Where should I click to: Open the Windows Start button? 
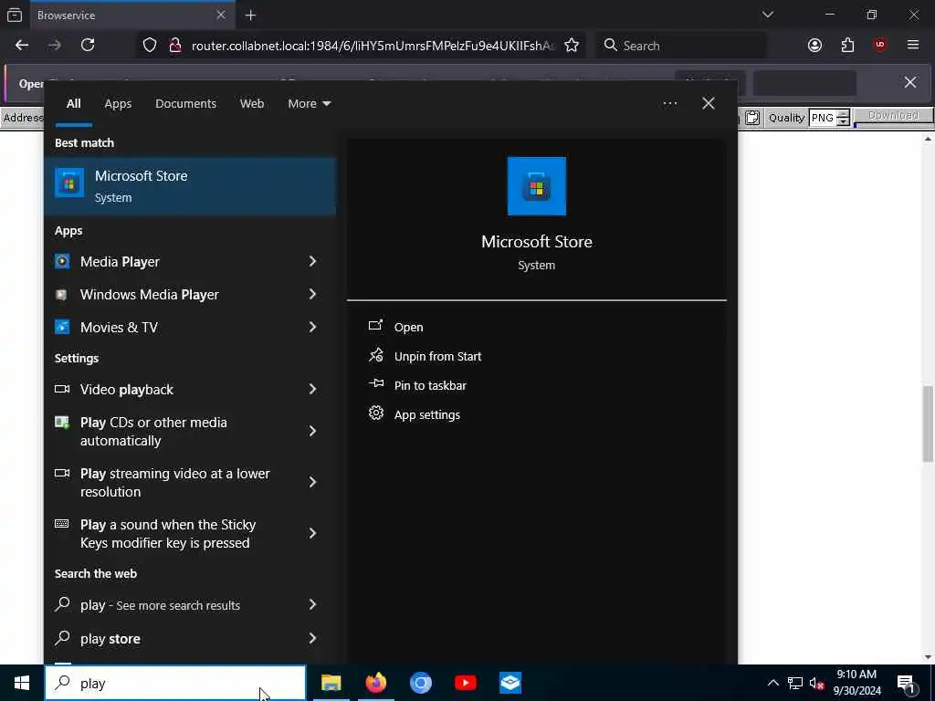coord(22,683)
